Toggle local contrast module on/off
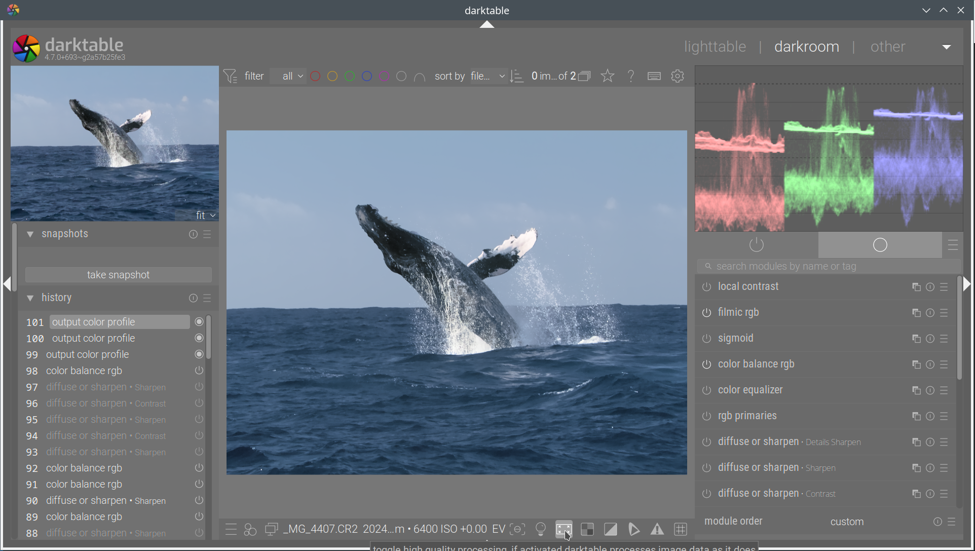The width and height of the screenshot is (975, 551). (x=706, y=287)
